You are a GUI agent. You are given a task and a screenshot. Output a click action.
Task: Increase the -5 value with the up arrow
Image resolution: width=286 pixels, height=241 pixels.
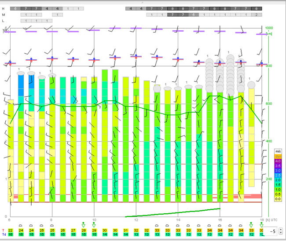281,230
